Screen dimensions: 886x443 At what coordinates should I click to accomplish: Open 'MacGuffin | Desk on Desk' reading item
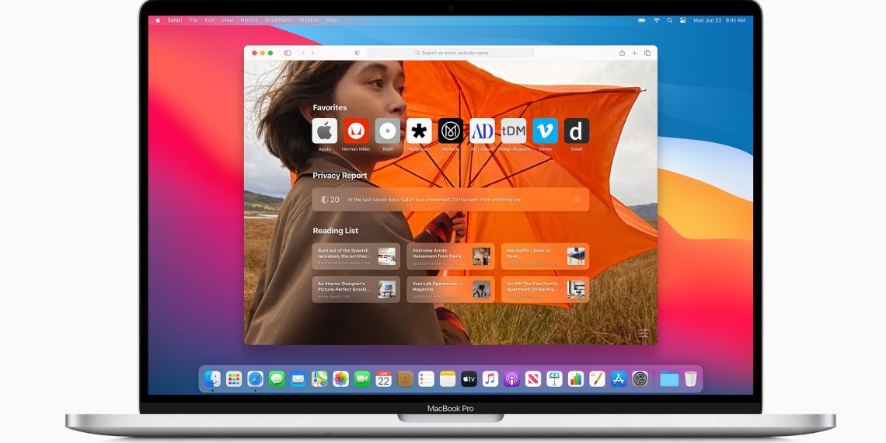tap(545, 256)
